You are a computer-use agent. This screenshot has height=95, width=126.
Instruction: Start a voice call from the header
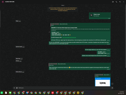(116, 2)
